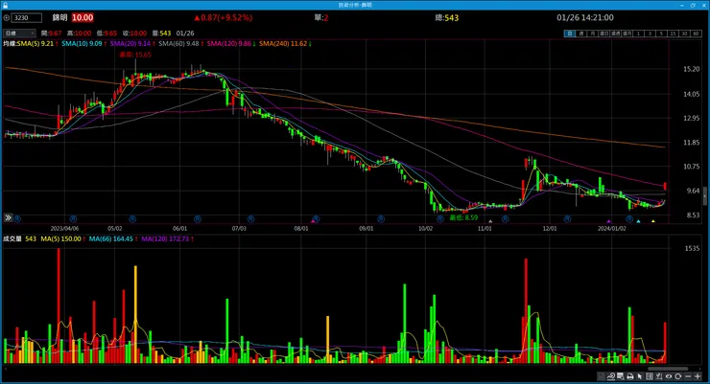Switch to the 月 monthly period tab
The image size is (710, 384).
pyautogui.click(x=592, y=34)
